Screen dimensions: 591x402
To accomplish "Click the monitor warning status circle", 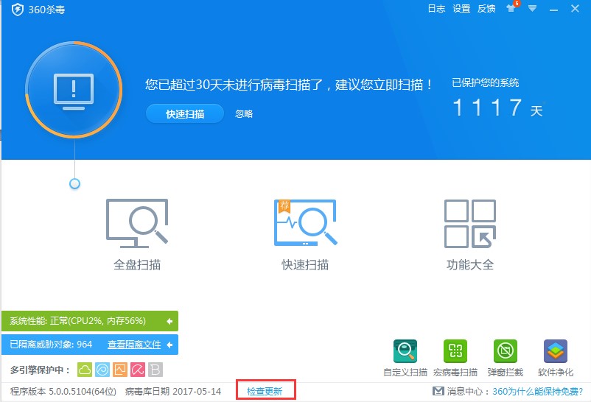I will point(74,90).
